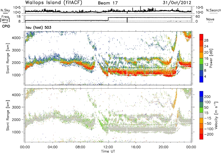Click 'Slant Range [km]' label of the power panel

(8, 58)
